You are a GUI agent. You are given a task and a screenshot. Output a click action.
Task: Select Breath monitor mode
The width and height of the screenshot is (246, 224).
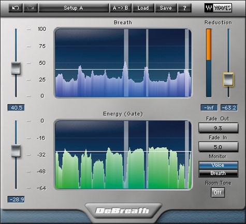(218, 173)
